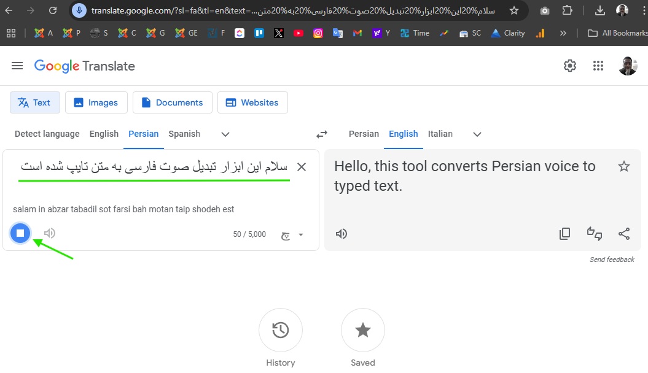Viewport: 648px width, 373px height.
Task: Open the YouTube bookmark
Action: click(x=299, y=33)
